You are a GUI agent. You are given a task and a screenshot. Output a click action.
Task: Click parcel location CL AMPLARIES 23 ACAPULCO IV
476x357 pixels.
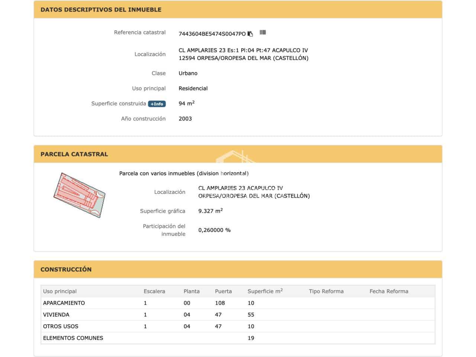[241, 188]
